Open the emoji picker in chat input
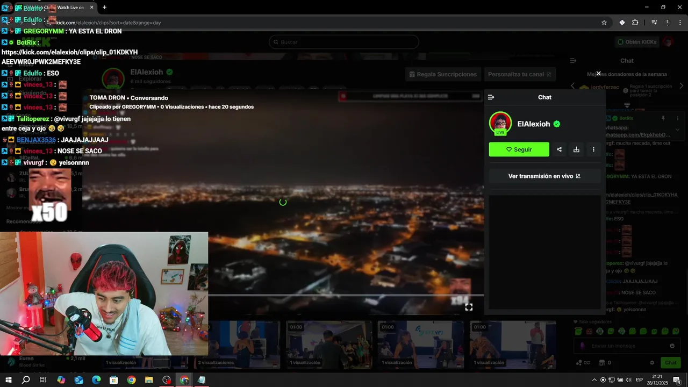688x387 pixels. tap(672, 346)
